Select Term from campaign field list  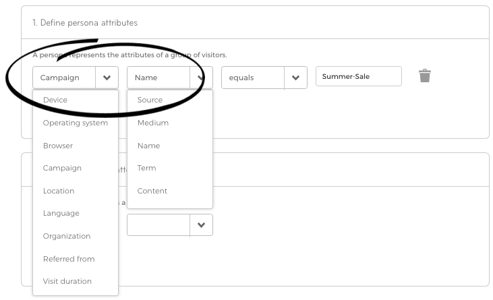point(146,168)
